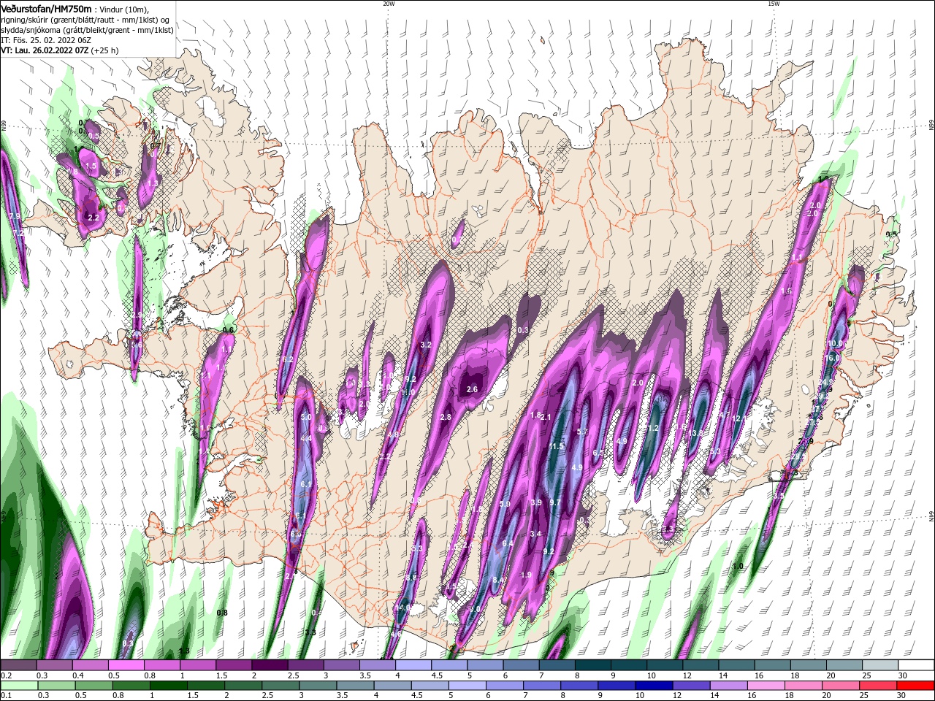
Task: Pick the white 30 swatch upper row
Action: [917, 665]
